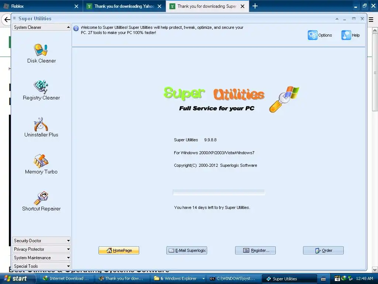
Task: Open the Options settings icon
Action: point(320,35)
